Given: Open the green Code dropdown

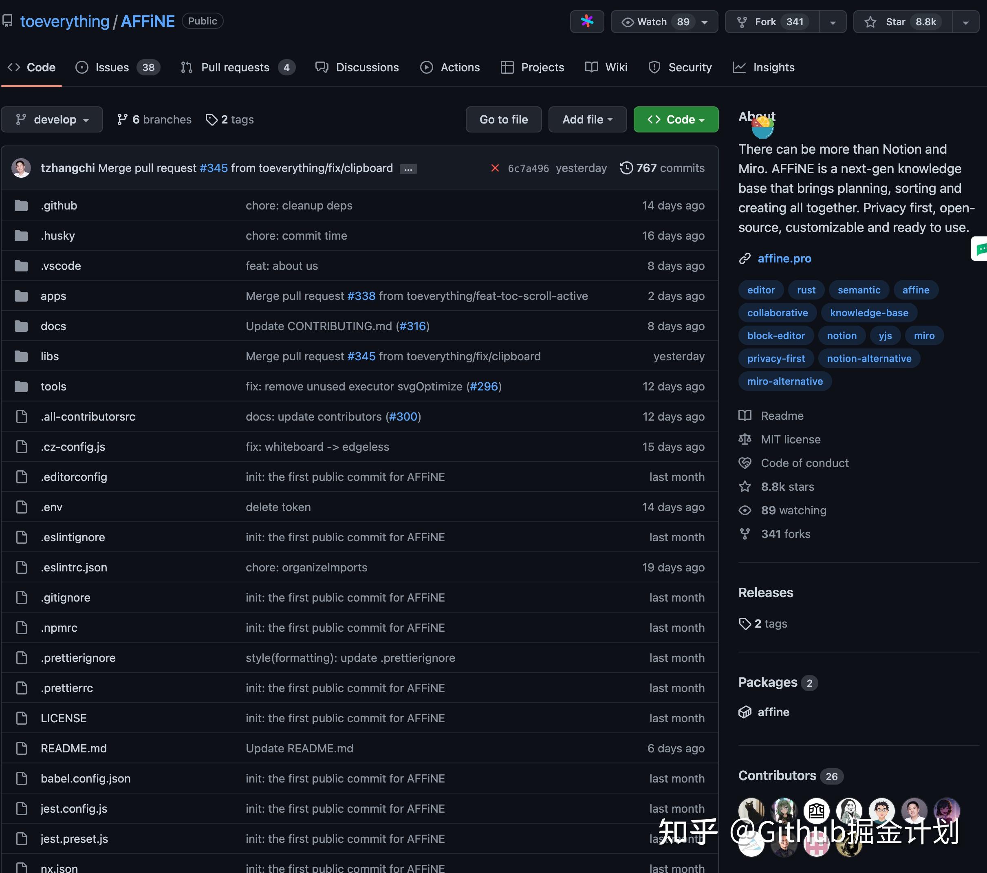Looking at the screenshot, I should tap(676, 119).
